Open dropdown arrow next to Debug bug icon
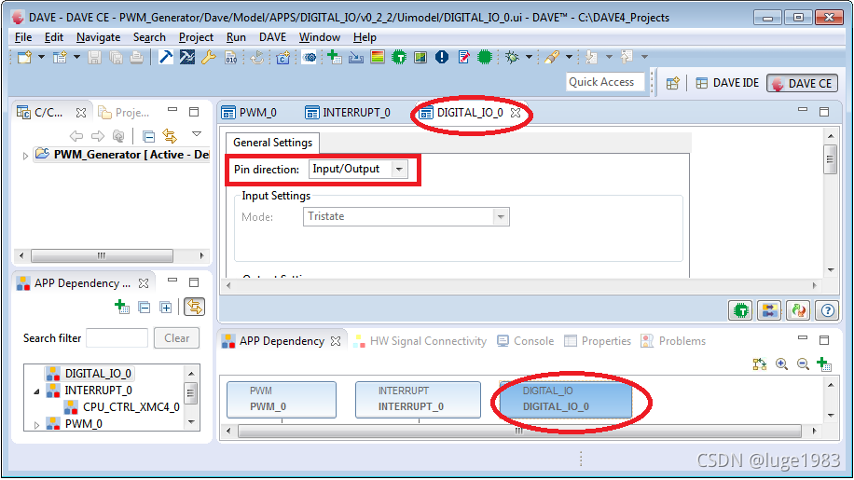 tap(529, 57)
